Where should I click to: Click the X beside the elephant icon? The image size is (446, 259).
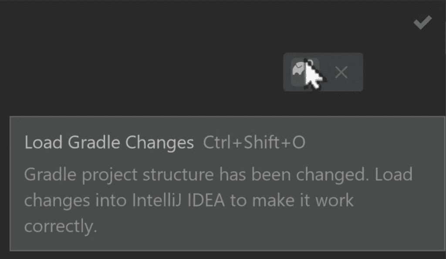coord(341,72)
